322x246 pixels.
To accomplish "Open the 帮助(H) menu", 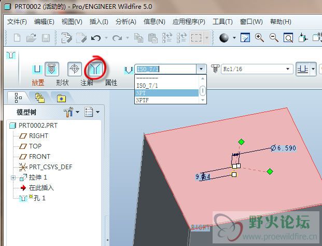I will [x=281, y=22].
